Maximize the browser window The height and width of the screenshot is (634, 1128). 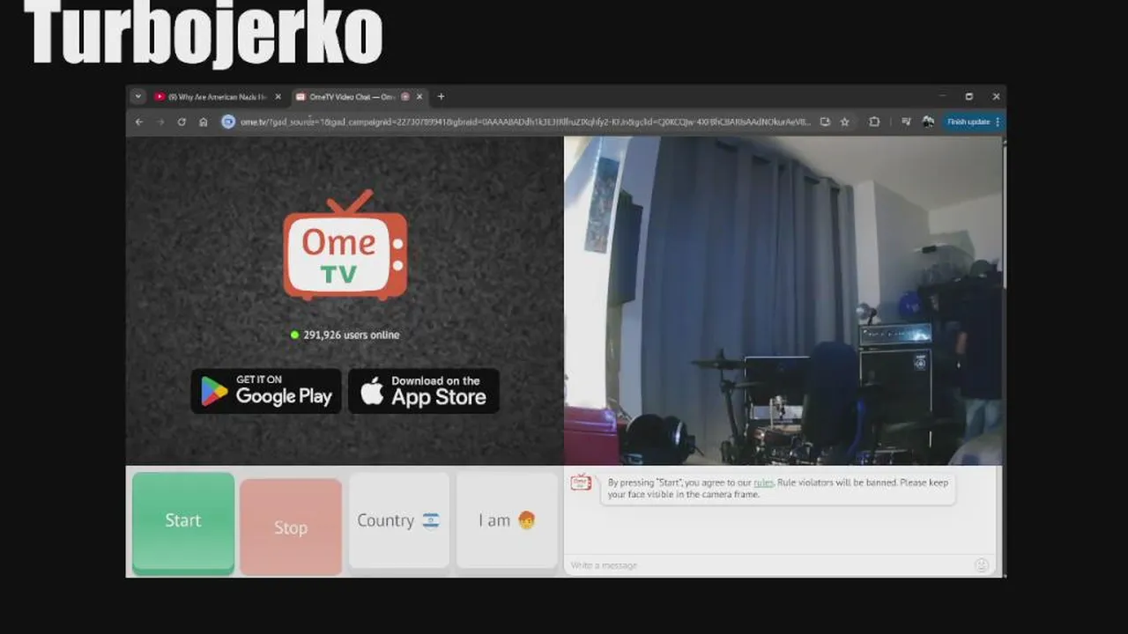pos(969,97)
